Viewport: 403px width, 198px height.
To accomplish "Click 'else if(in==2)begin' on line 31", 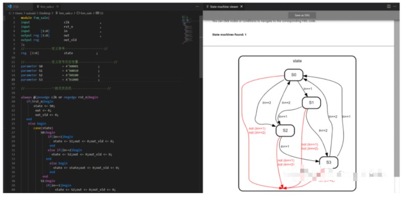I will [65, 150].
